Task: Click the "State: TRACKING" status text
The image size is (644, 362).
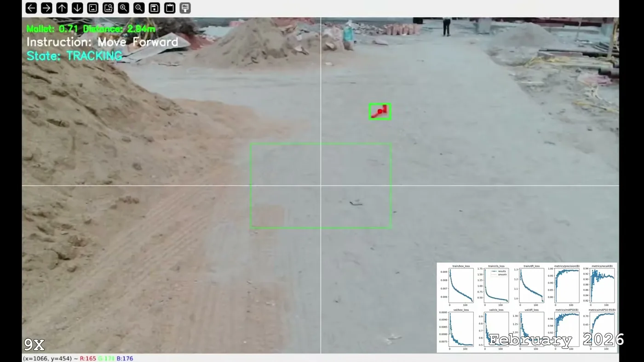Action: (x=75, y=56)
